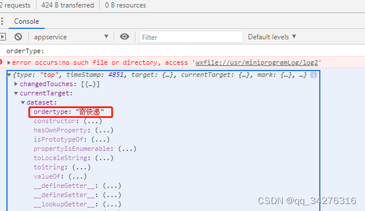Evaluate the valueOf (...) getter
Image resolution: width=365 pixels, height=211 pixels.
(x=78, y=177)
